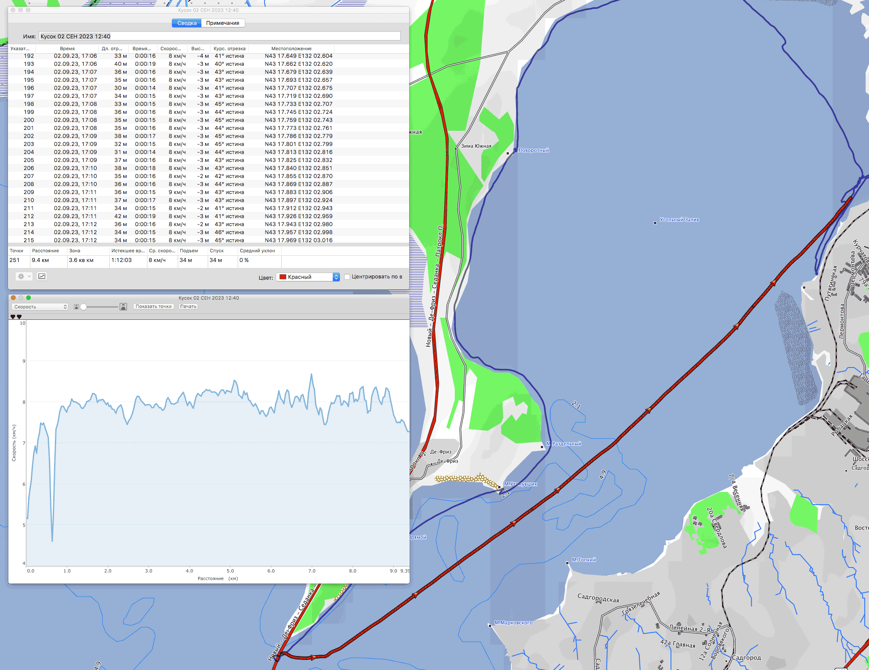The image size is (869, 670).
Task: Click the М.Поворотный waypoint on the map
Action: coord(508,153)
